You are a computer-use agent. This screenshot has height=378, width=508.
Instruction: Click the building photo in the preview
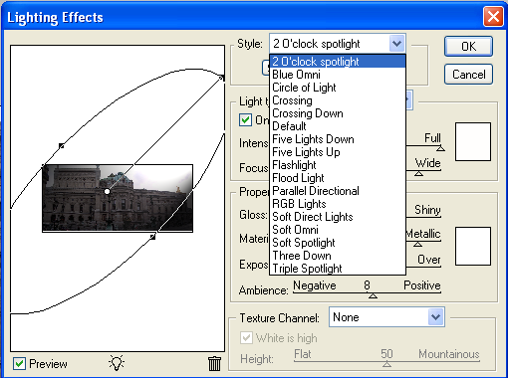pos(118,198)
